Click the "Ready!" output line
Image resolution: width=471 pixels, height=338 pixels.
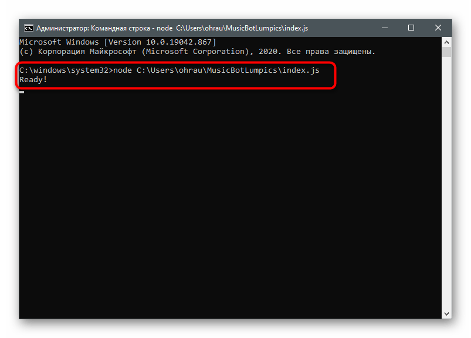coord(33,79)
